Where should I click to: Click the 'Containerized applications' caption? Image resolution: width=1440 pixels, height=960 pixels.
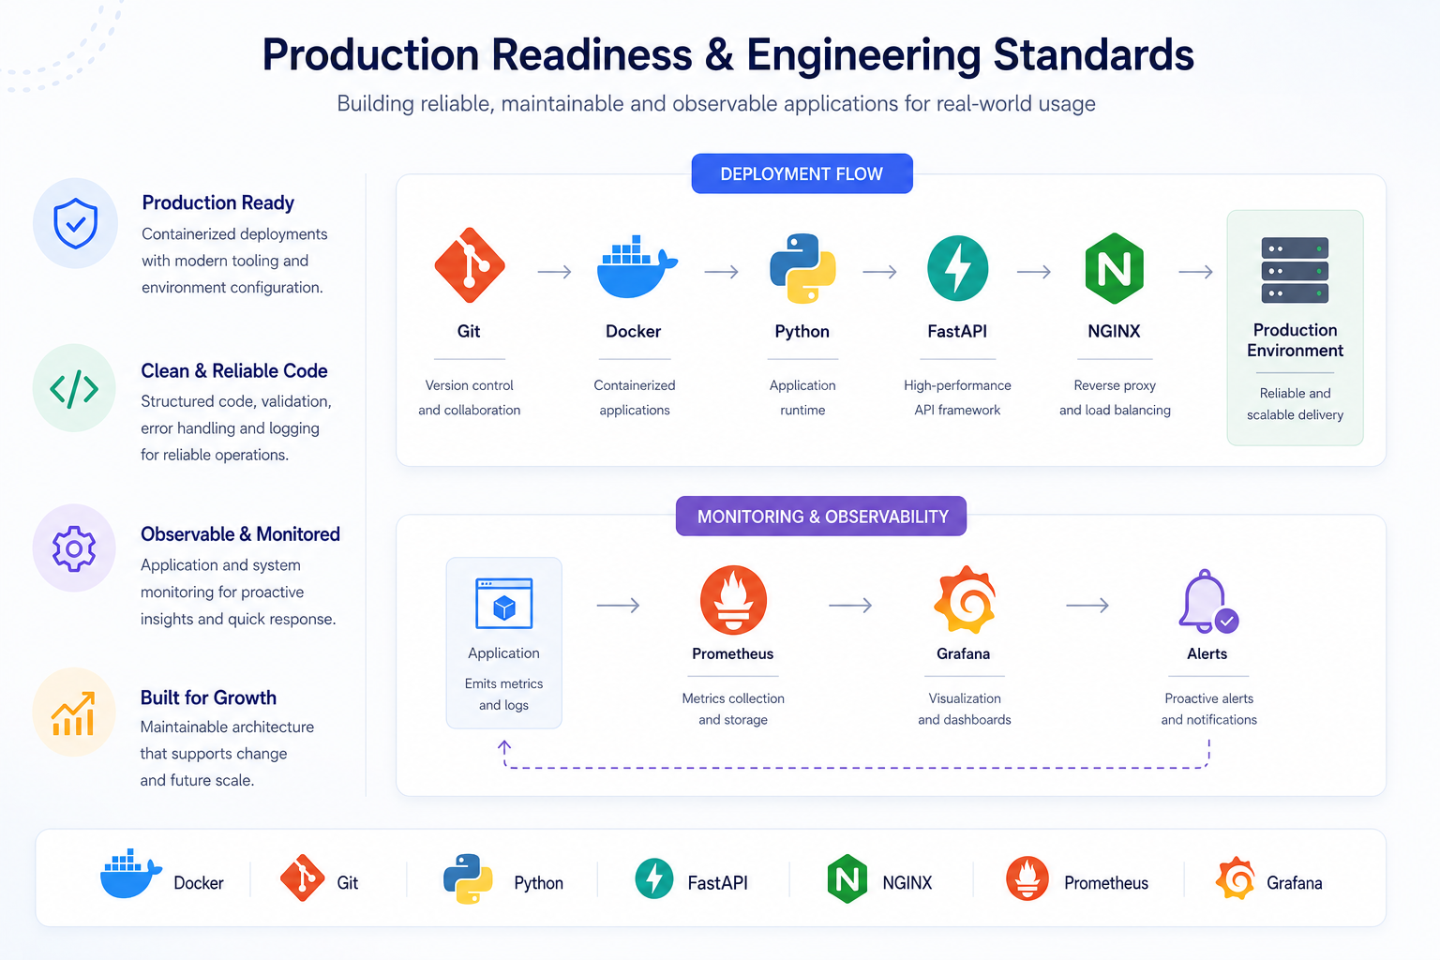(x=635, y=397)
